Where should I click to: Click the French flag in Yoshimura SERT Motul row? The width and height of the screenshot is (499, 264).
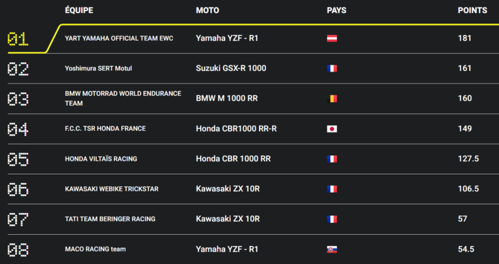coord(332,68)
